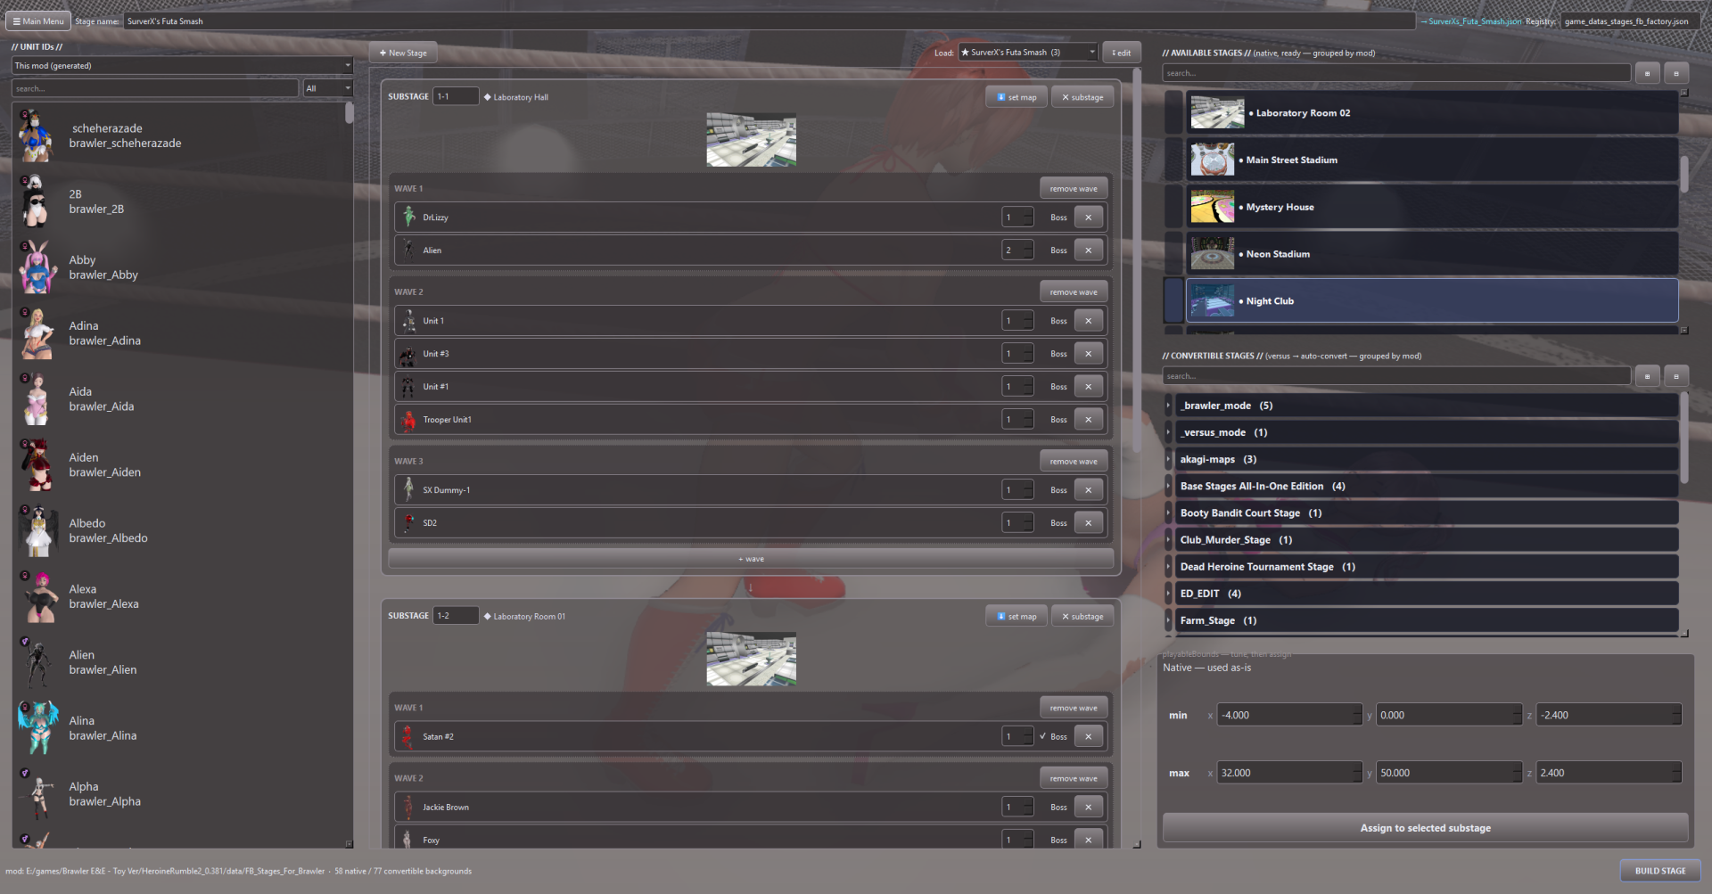The width and height of the screenshot is (1712, 894).
Task: Delete SD2 unit row
Action: click(x=1088, y=523)
